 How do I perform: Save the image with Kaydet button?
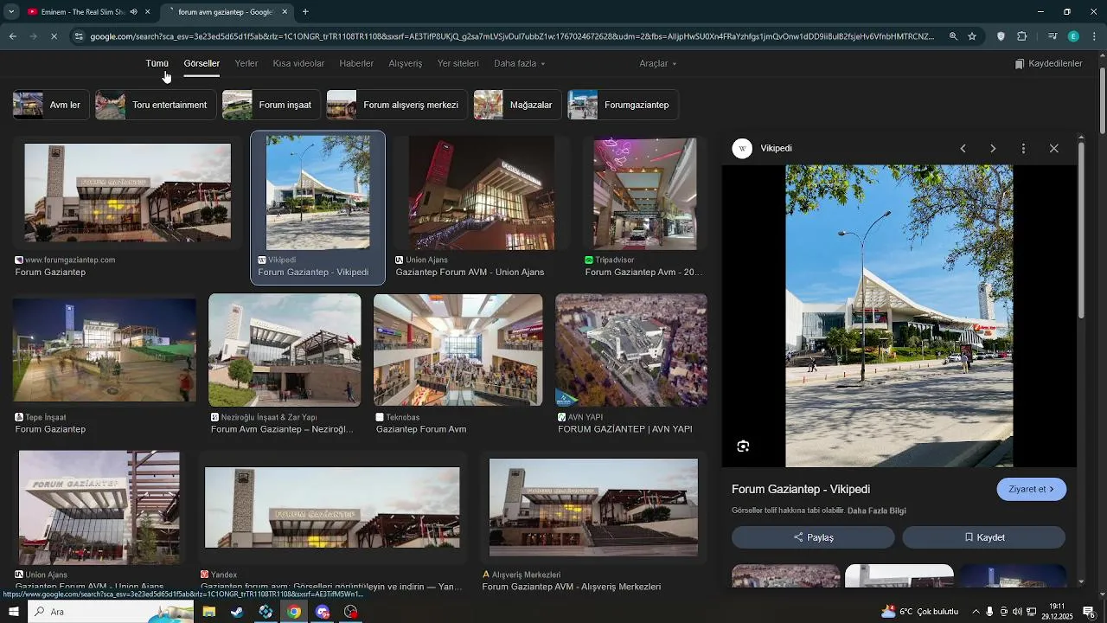(983, 537)
